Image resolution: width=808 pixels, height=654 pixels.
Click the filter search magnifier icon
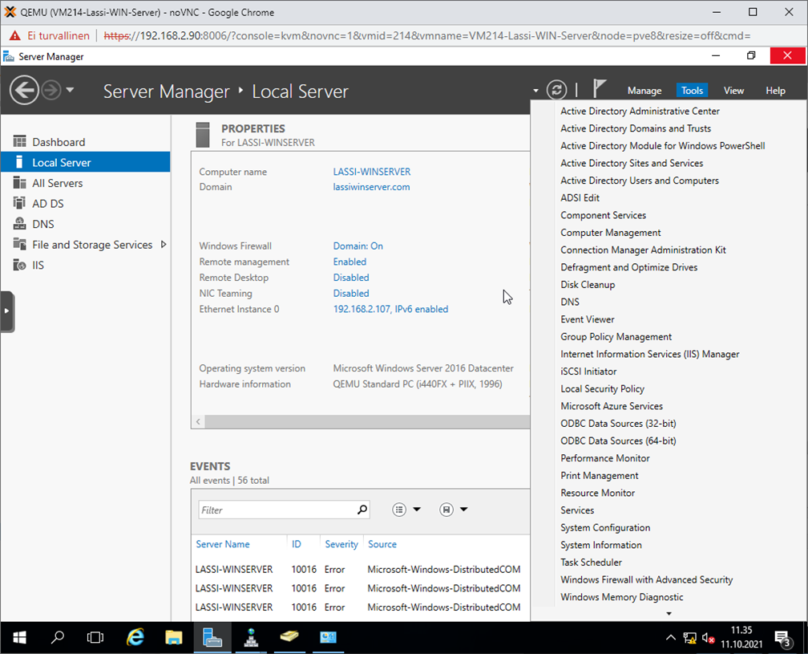point(362,510)
